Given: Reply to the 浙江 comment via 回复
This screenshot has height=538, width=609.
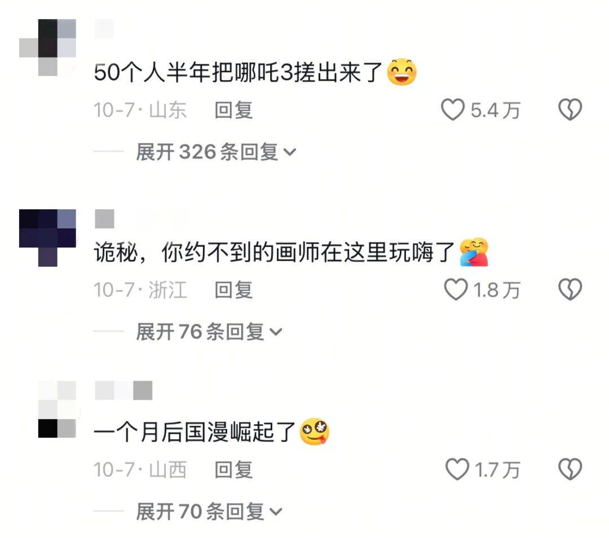Looking at the screenshot, I should click(234, 290).
